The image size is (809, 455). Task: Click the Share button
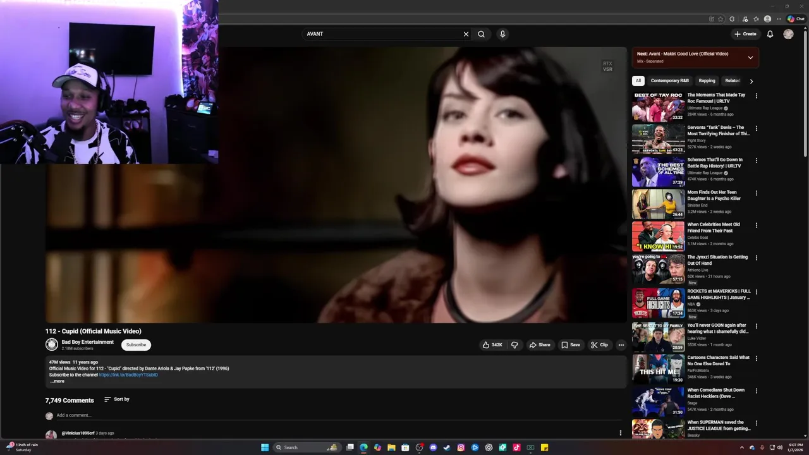pos(540,345)
